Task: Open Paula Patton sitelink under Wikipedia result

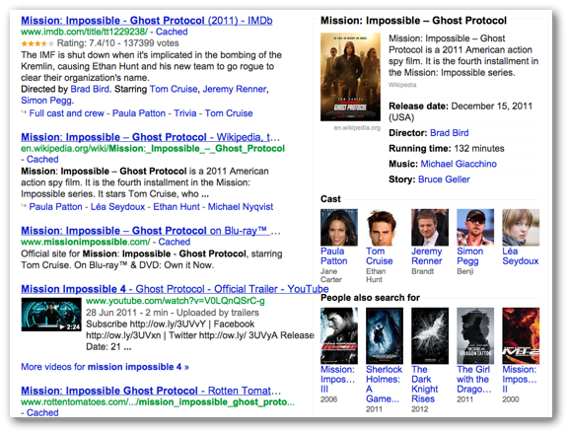Action: [56, 206]
